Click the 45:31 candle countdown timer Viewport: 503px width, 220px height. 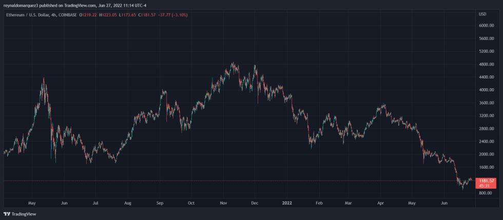click(x=485, y=186)
